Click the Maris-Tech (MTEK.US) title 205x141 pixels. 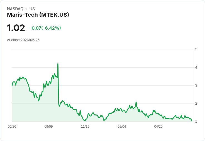coord(38,15)
